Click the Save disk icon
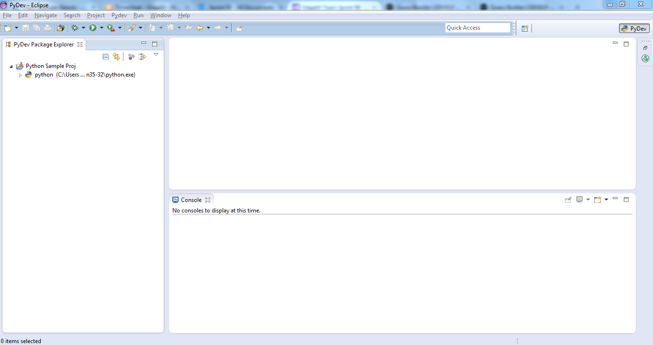 click(26, 28)
